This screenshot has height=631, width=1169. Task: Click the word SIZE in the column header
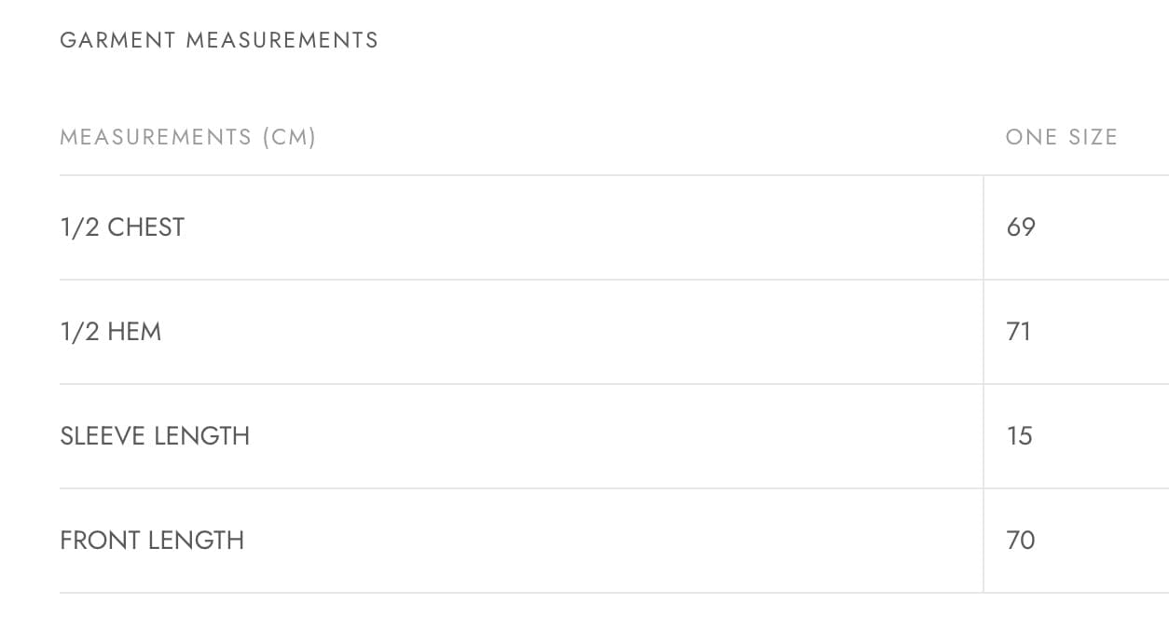point(1093,137)
